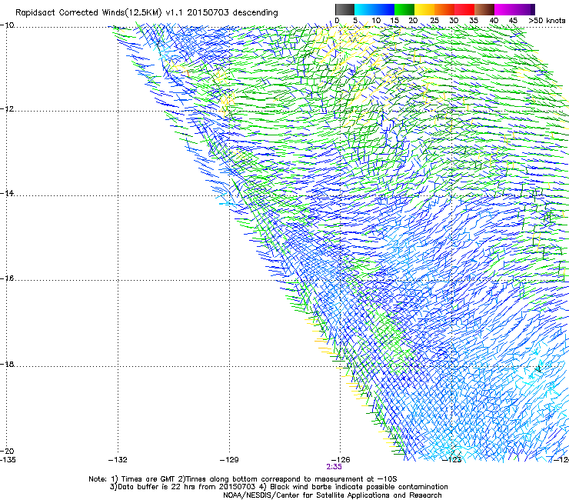
Task: Click the '-10' latitude axis label
Action: (x=7, y=25)
